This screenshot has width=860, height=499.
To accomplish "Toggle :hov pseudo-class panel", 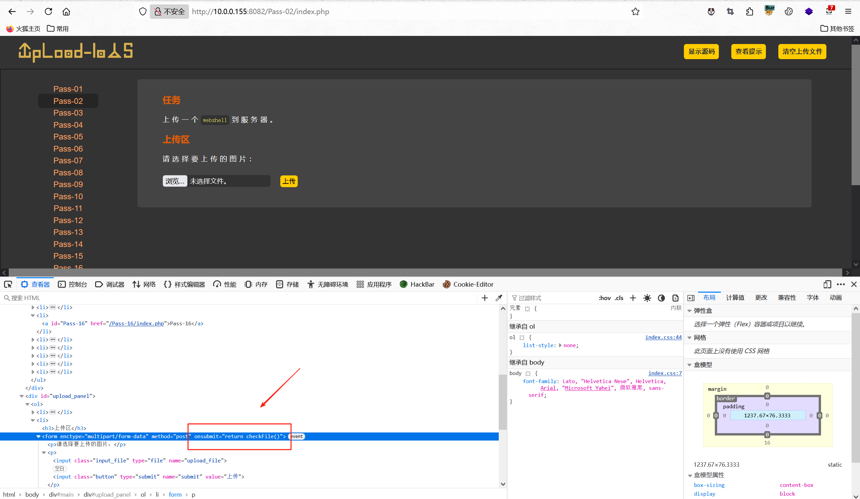I will click(604, 298).
